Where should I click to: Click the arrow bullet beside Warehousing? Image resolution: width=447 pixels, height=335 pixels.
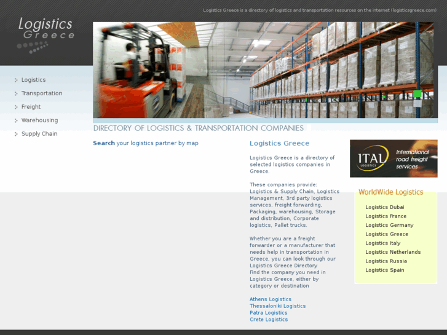(16, 120)
